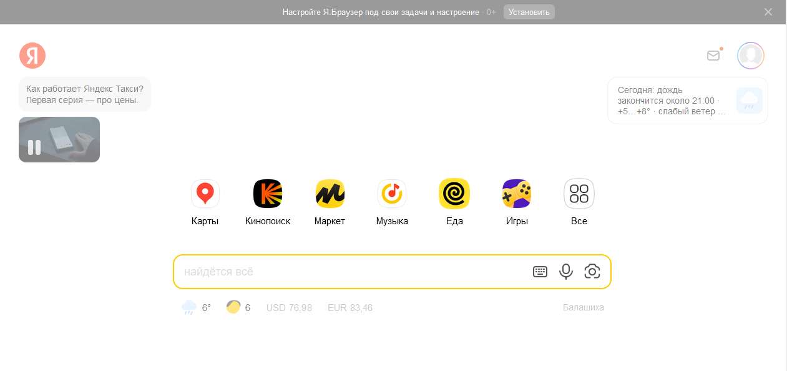787x371 pixels.
Task: Click the EUR 83,46 exchange rate
Action: (350, 308)
